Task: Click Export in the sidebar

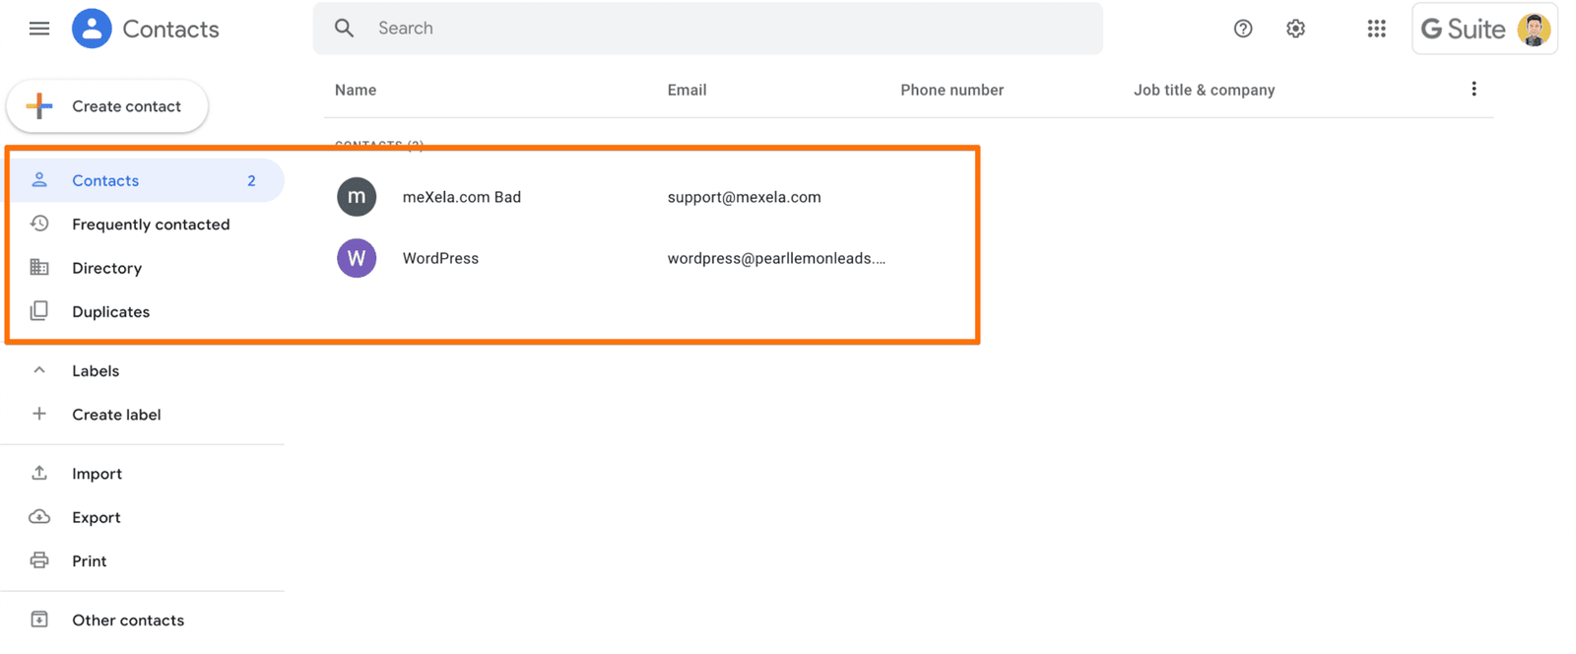Action: (96, 517)
